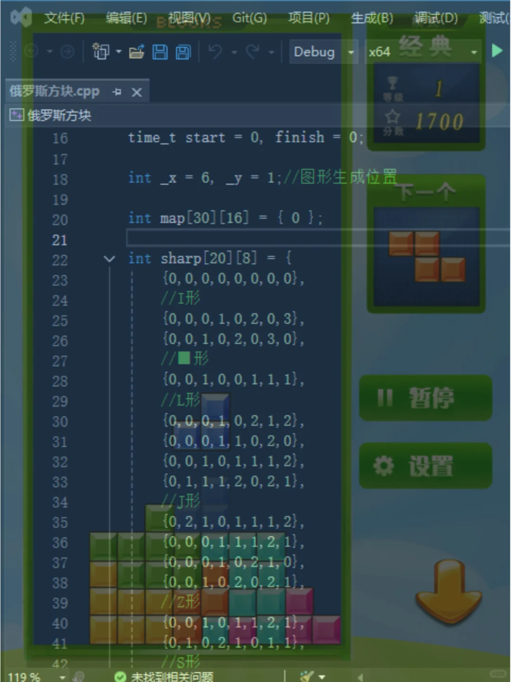Expand the redo history dropdown arrow
Screen dimensions: 511x682
pos(271,52)
